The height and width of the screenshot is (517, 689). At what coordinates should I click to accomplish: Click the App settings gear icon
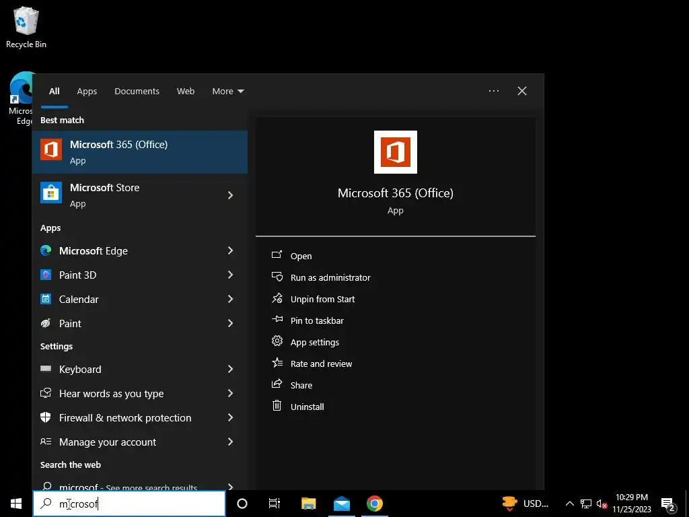point(277,341)
